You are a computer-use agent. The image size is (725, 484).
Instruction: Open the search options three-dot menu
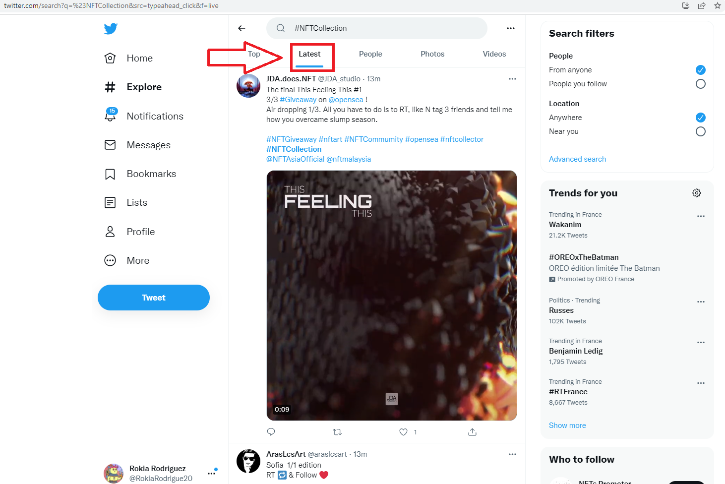(510, 28)
